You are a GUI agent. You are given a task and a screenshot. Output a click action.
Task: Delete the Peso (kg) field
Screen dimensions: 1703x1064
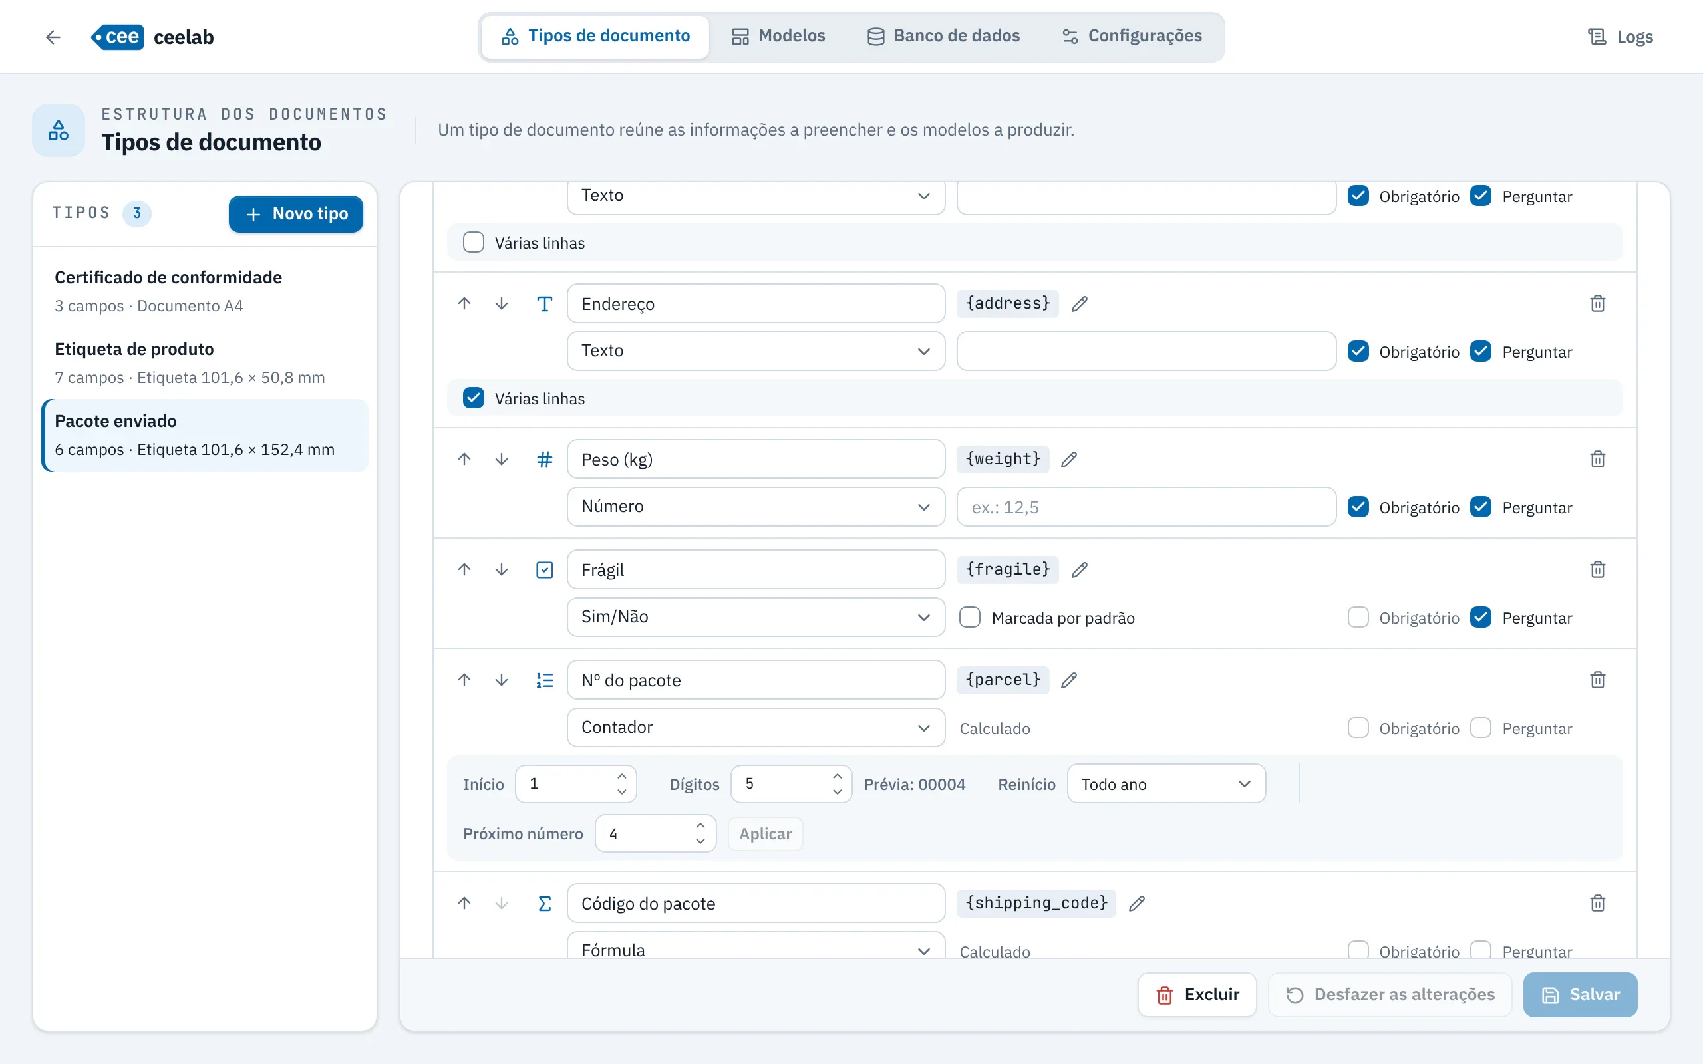[x=1597, y=459]
